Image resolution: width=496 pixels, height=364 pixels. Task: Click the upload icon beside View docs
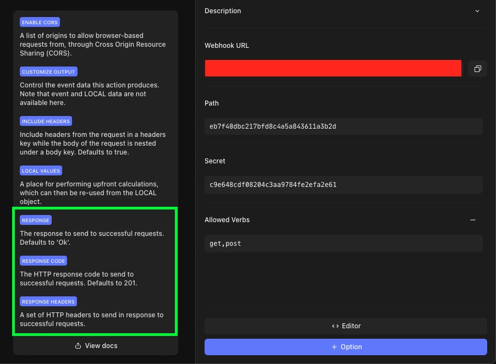point(78,346)
